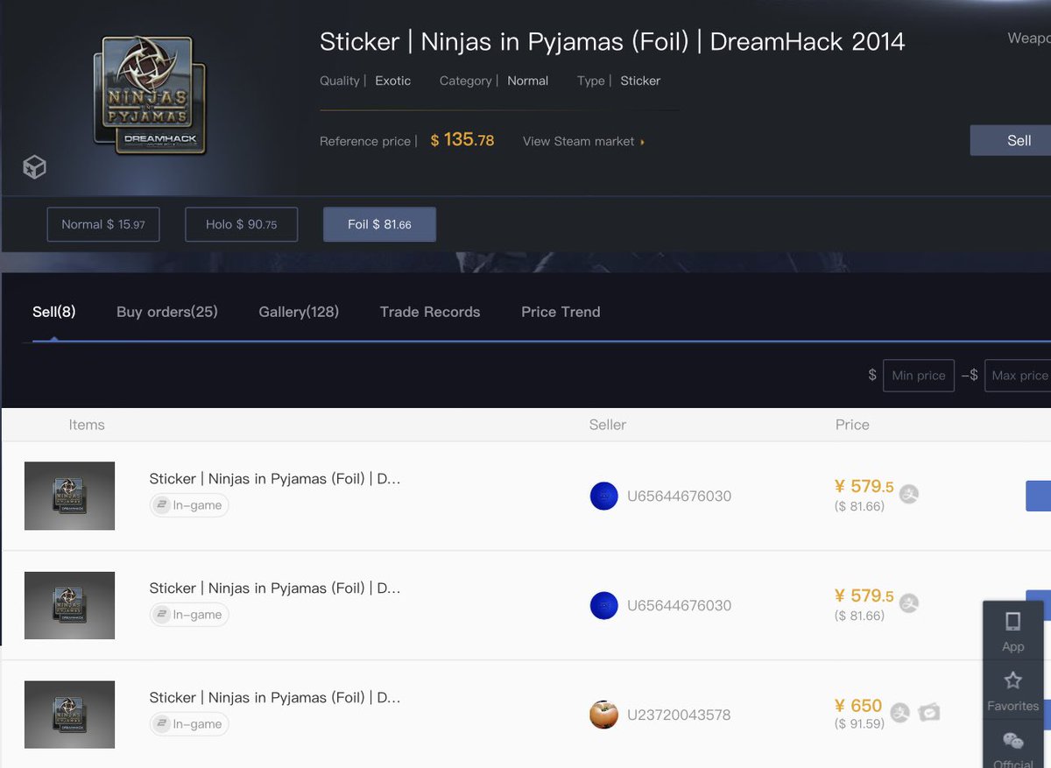Open the 3D inspect cube icon
This screenshot has height=768, width=1051.
[34, 167]
